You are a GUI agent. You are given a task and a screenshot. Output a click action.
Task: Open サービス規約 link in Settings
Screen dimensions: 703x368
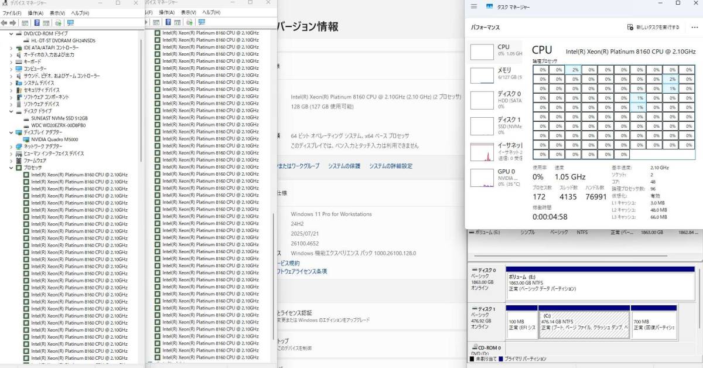(288, 263)
